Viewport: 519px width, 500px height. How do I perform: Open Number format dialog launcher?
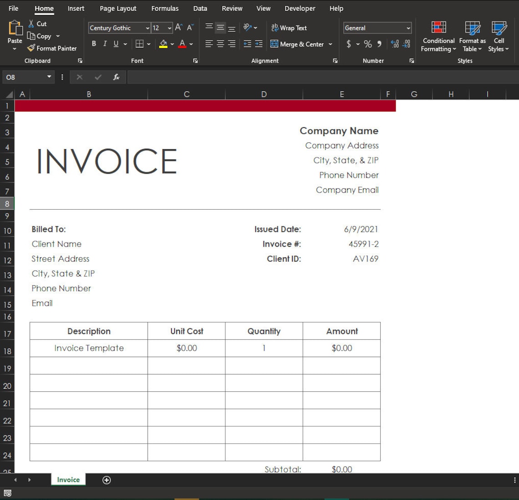point(412,61)
